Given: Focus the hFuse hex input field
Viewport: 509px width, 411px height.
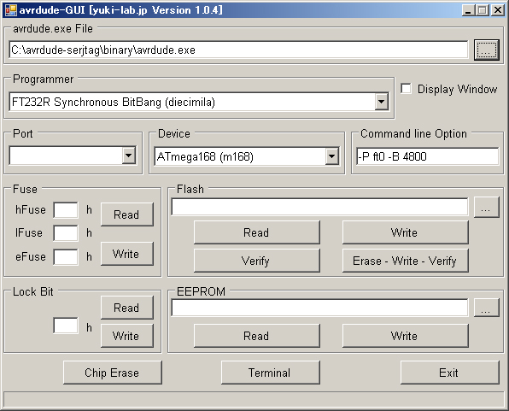Looking at the screenshot, I should point(66,210).
